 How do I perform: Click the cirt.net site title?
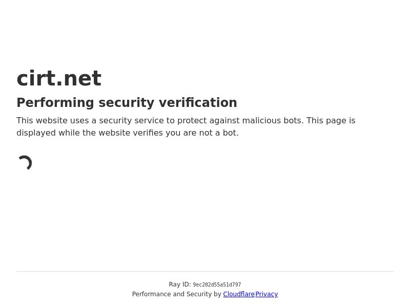click(x=59, y=79)
